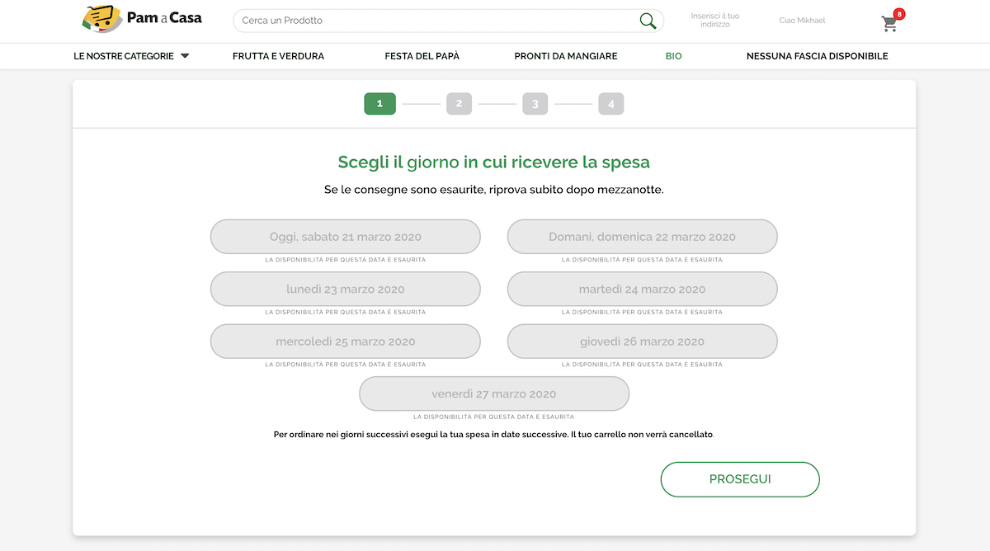This screenshot has height=551, width=990.
Task: Click Nessuna Fascia Disponibile menu item
Action: click(817, 56)
